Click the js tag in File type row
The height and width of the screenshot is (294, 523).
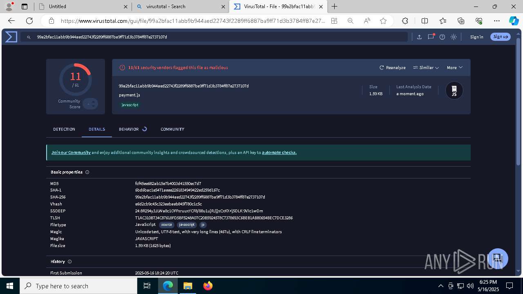click(x=203, y=225)
